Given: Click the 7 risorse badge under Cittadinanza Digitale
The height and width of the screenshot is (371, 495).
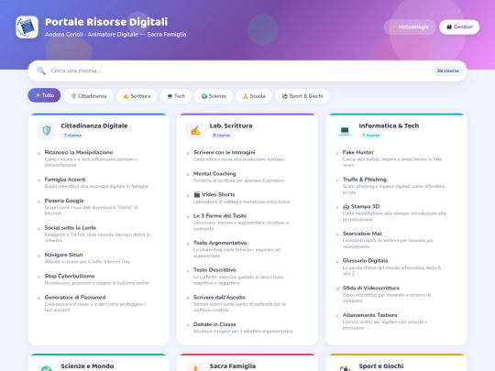Looking at the screenshot, I should 72,136.
